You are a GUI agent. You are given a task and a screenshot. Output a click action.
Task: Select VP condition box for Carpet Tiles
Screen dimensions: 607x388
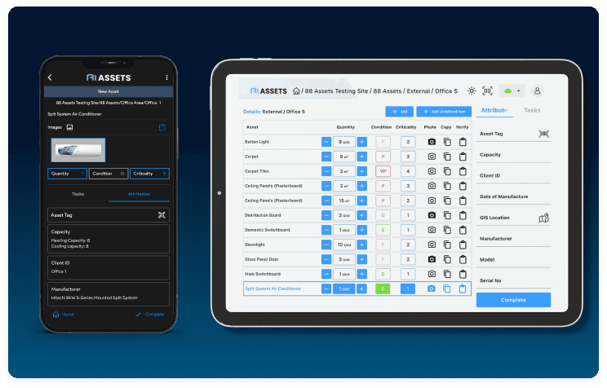tap(382, 171)
